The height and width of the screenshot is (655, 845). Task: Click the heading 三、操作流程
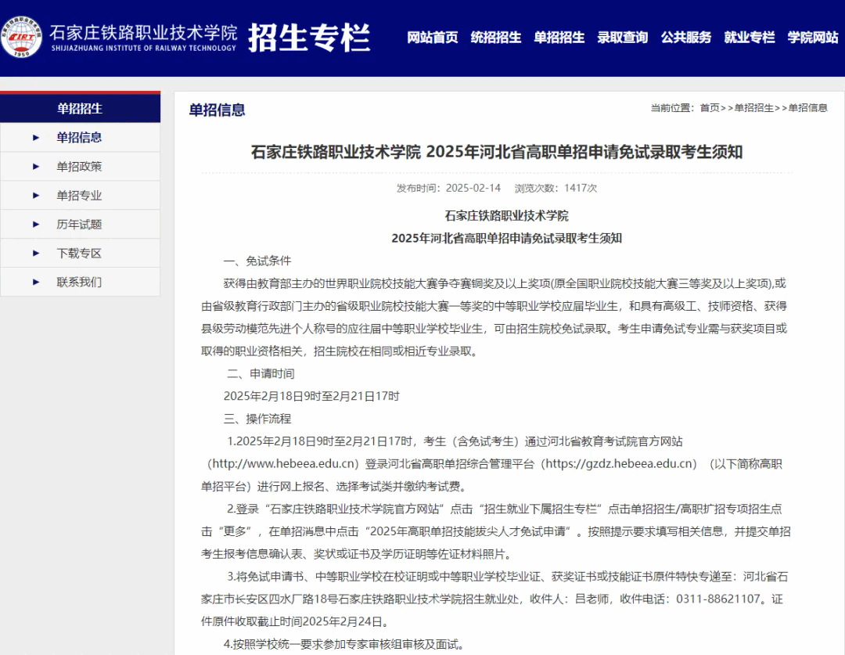coord(257,419)
